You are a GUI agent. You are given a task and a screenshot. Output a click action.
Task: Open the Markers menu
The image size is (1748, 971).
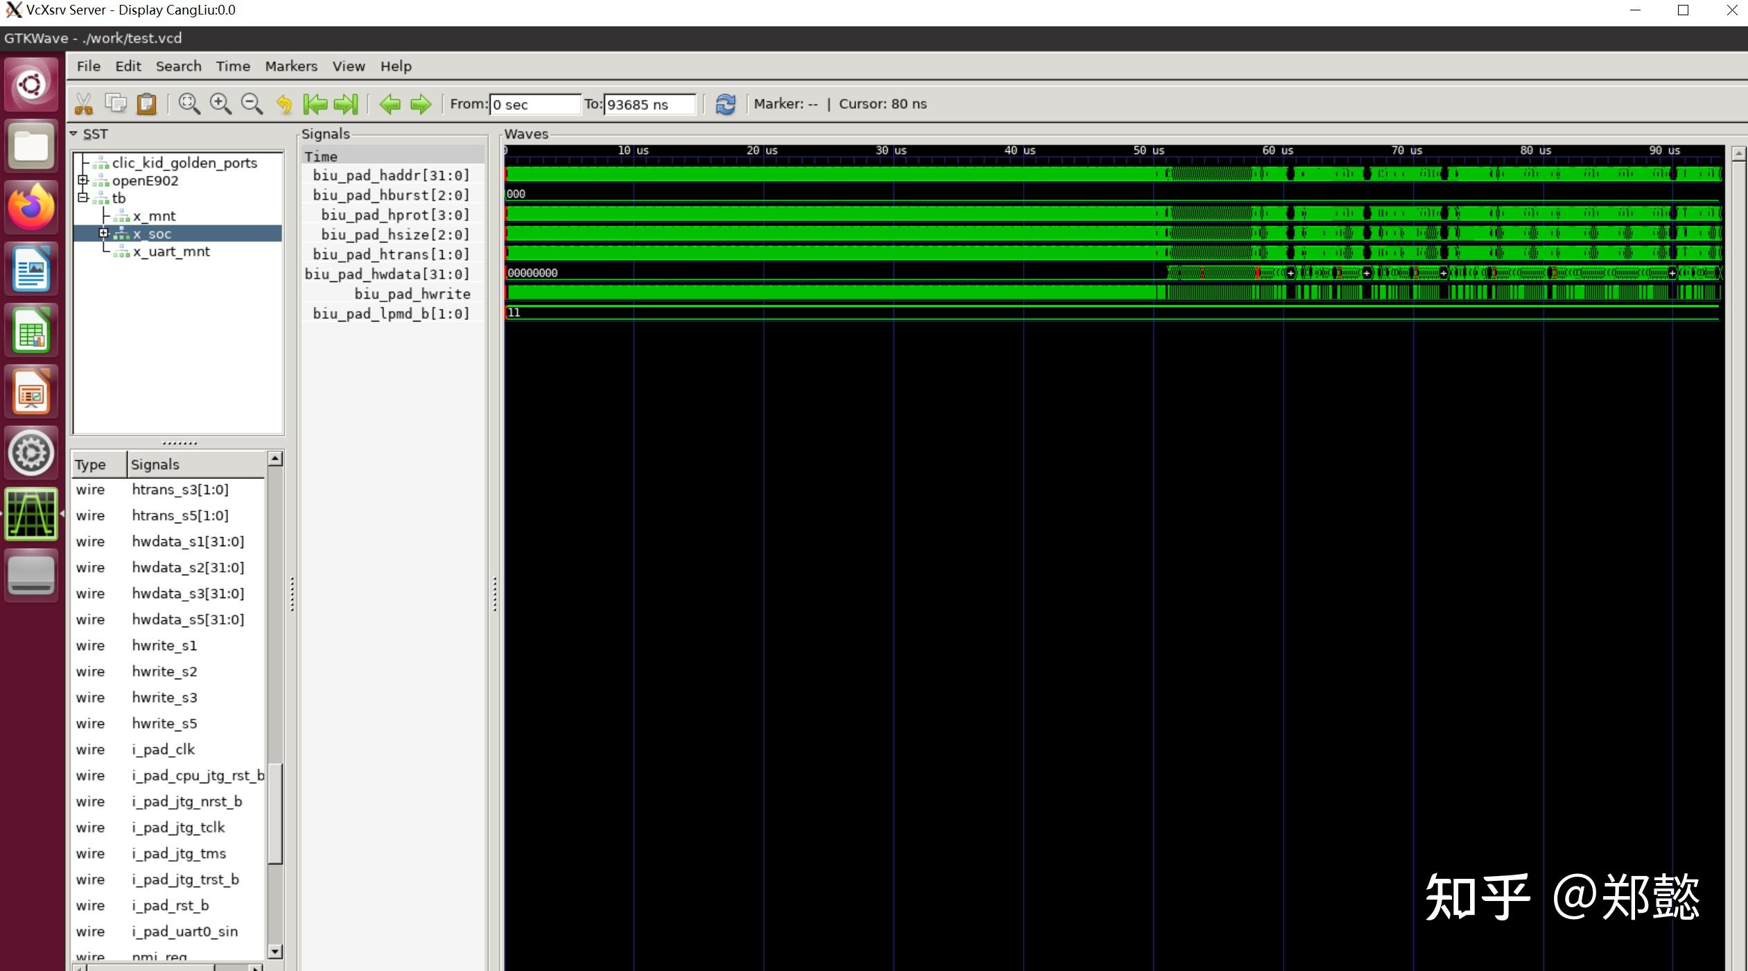[290, 66]
